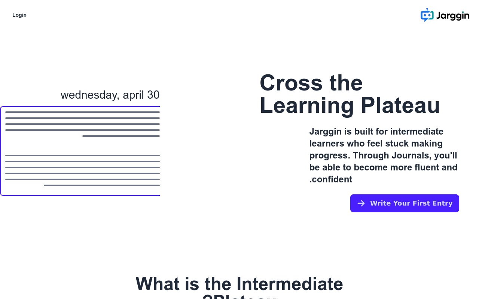Image resolution: width=479 pixels, height=299 pixels.
Task: Click the short last line of the second journal paragraph
Action: [x=102, y=185]
